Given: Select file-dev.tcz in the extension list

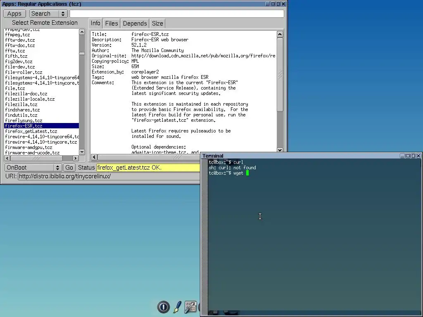Looking at the screenshot, I should [x=41, y=67].
